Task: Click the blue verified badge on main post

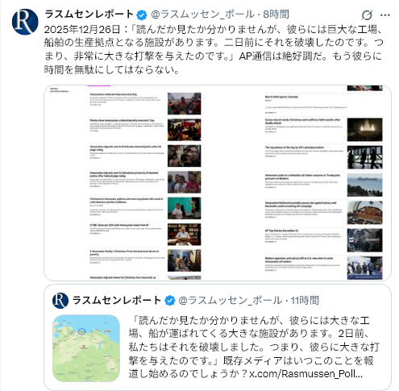Action: coord(142,15)
